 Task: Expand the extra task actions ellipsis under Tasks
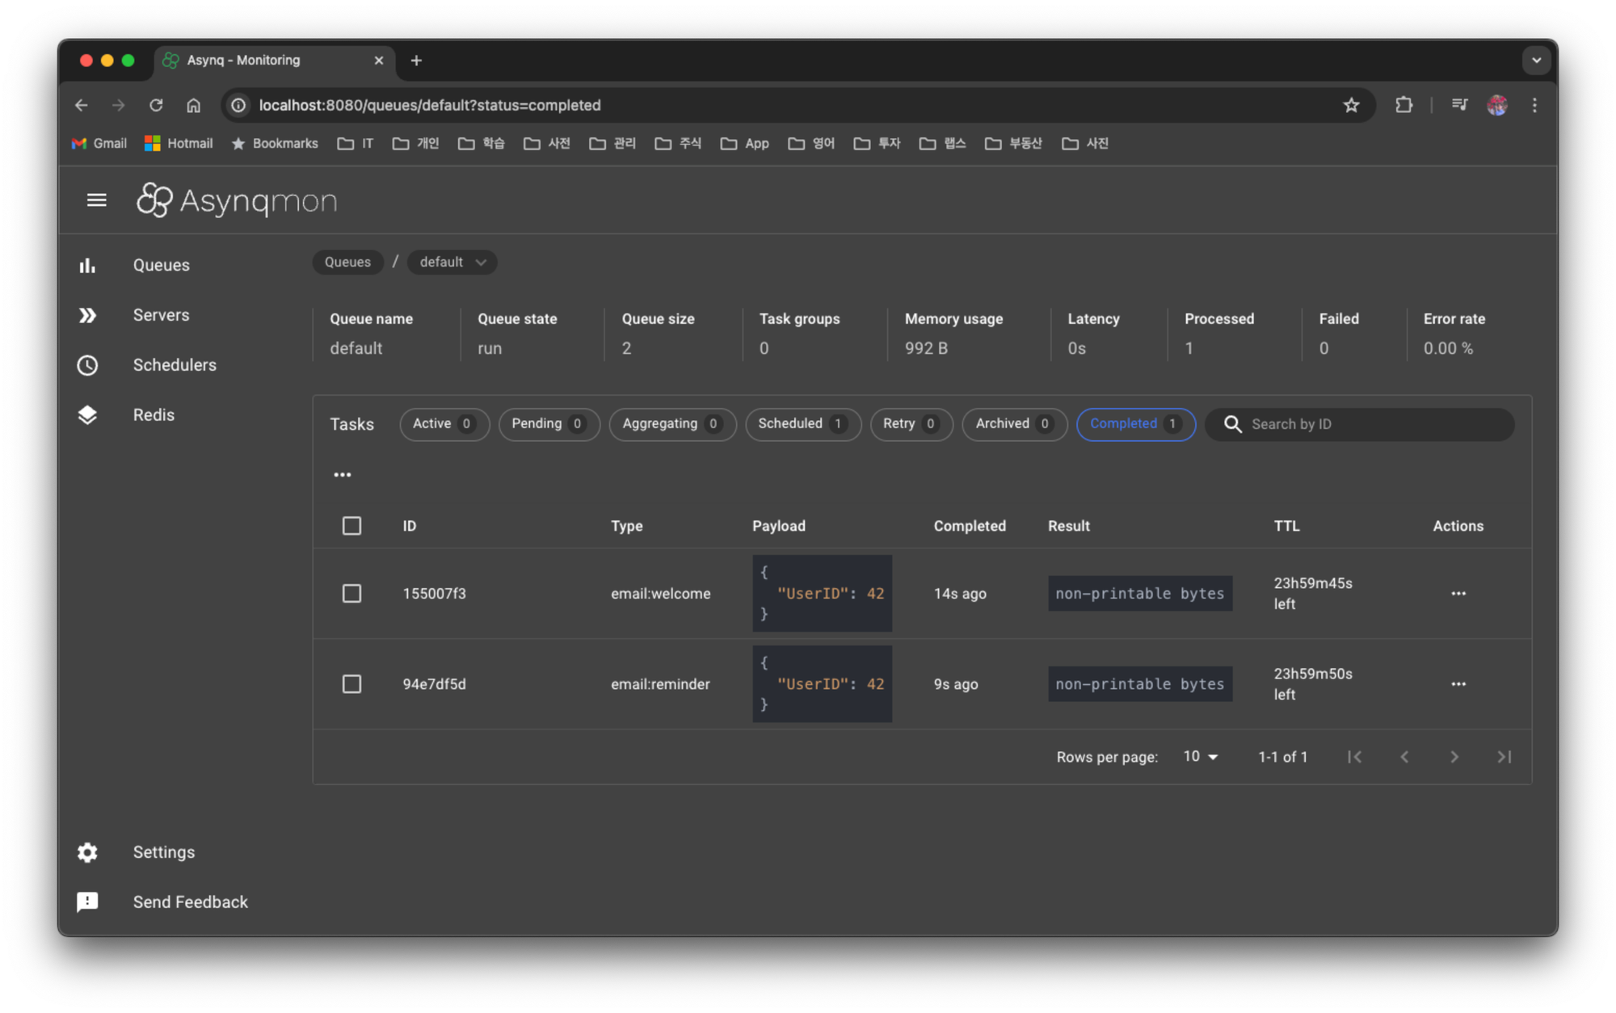tap(342, 474)
